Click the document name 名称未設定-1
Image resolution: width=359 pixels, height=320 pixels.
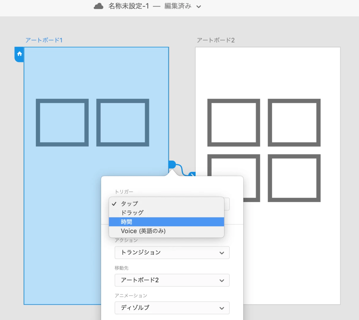point(129,6)
